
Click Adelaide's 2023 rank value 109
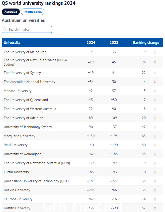tap(114, 118)
